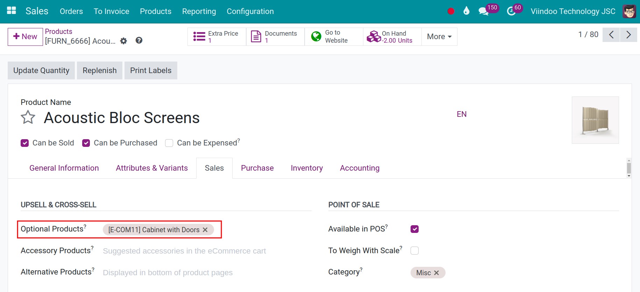Click the help question mark icon

pyautogui.click(x=139, y=41)
